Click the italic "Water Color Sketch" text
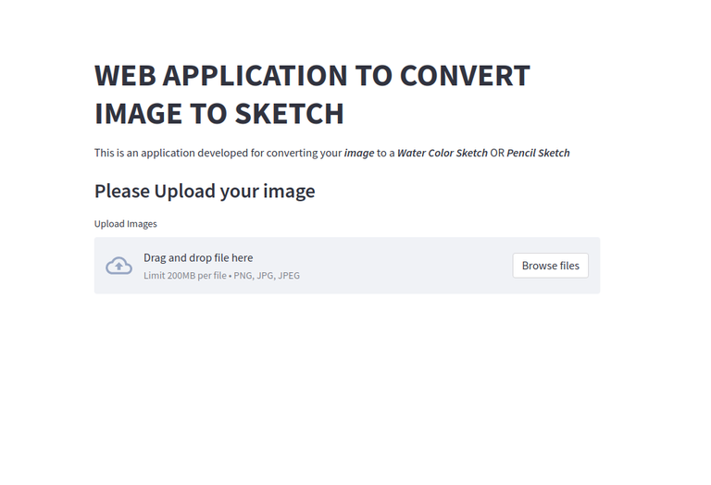The height and width of the screenshot is (485, 711). (443, 154)
